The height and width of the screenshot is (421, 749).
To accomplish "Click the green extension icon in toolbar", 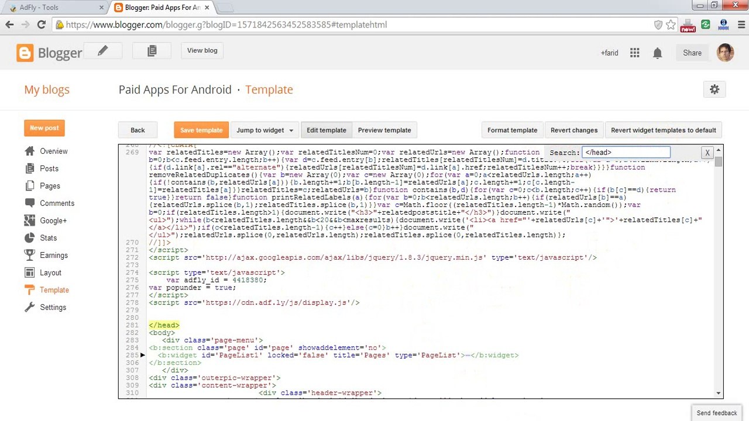I will [x=706, y=25].
